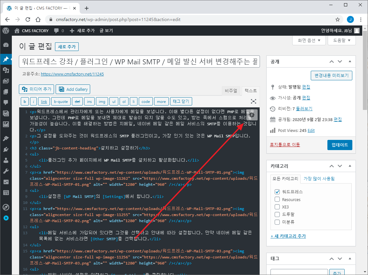368x275 pixels.
Task: Edit the 상태 status with 편집 link
Action: click(x=306, y=87)
